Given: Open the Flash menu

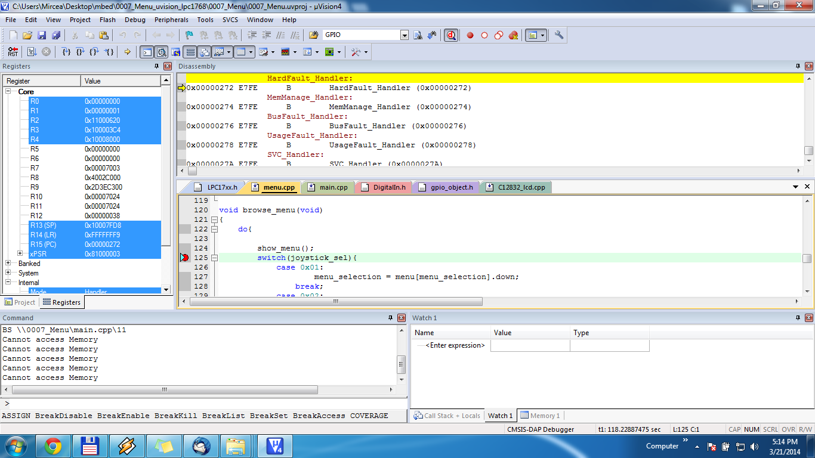Looking at the screenshot, I should tap(107, 20).
